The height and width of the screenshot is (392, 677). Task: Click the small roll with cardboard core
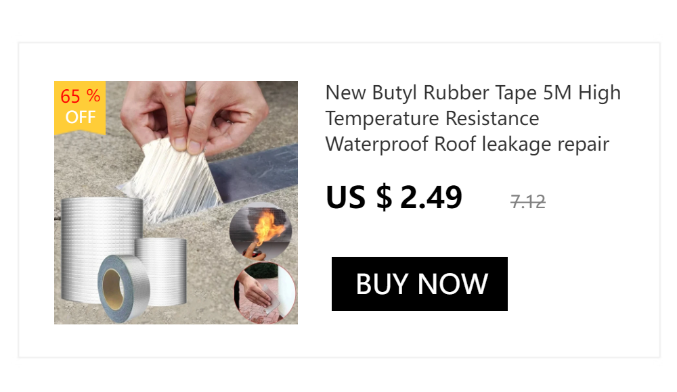point(123,288)
